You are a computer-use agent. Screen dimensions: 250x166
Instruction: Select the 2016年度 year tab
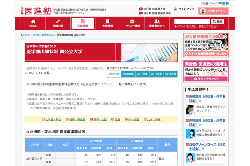click(156, 74)
